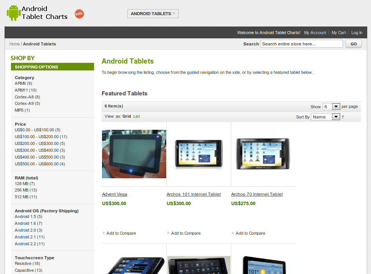The height and width of the screenshot is (274, 371).
Task: Filter by 128 MB RAM
Action: pyautogui.click(x=25, y=184)
